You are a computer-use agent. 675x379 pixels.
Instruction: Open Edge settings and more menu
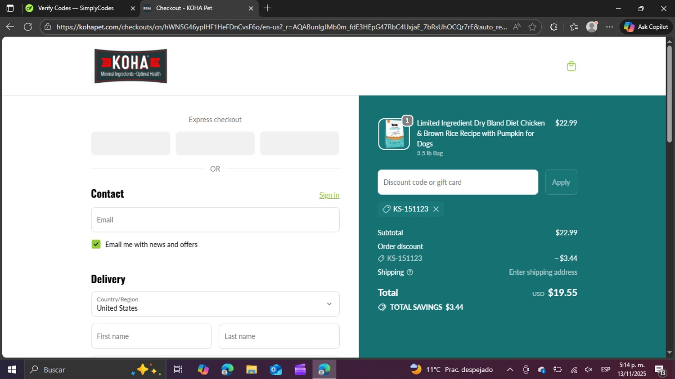click(x=609, y=27)
